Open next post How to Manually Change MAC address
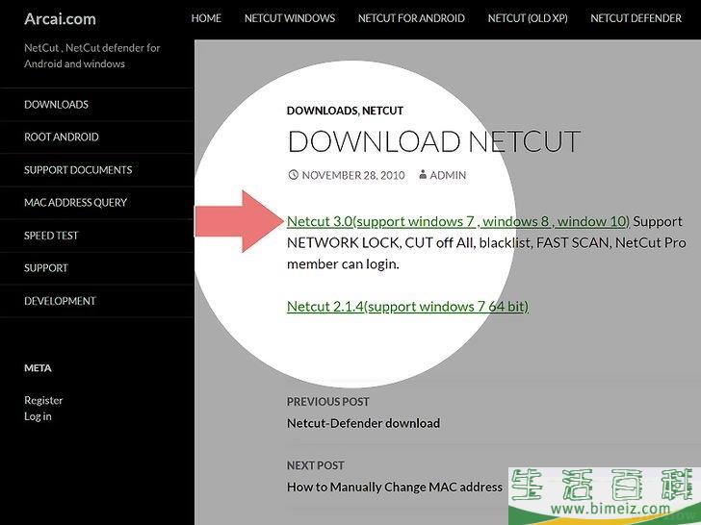701x525 pixels. click(x=395, y=487)
